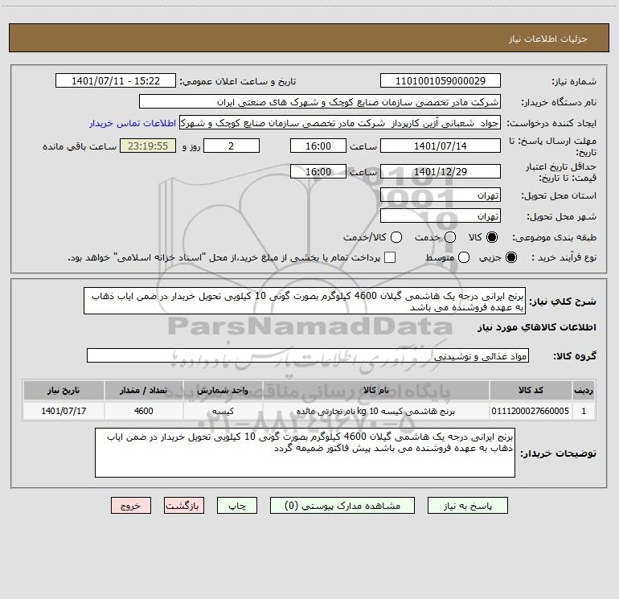Viewport: 619px width, 599px height.
Task: Open اطلاعات تماس خریدار link
Action: coord(133,123)
